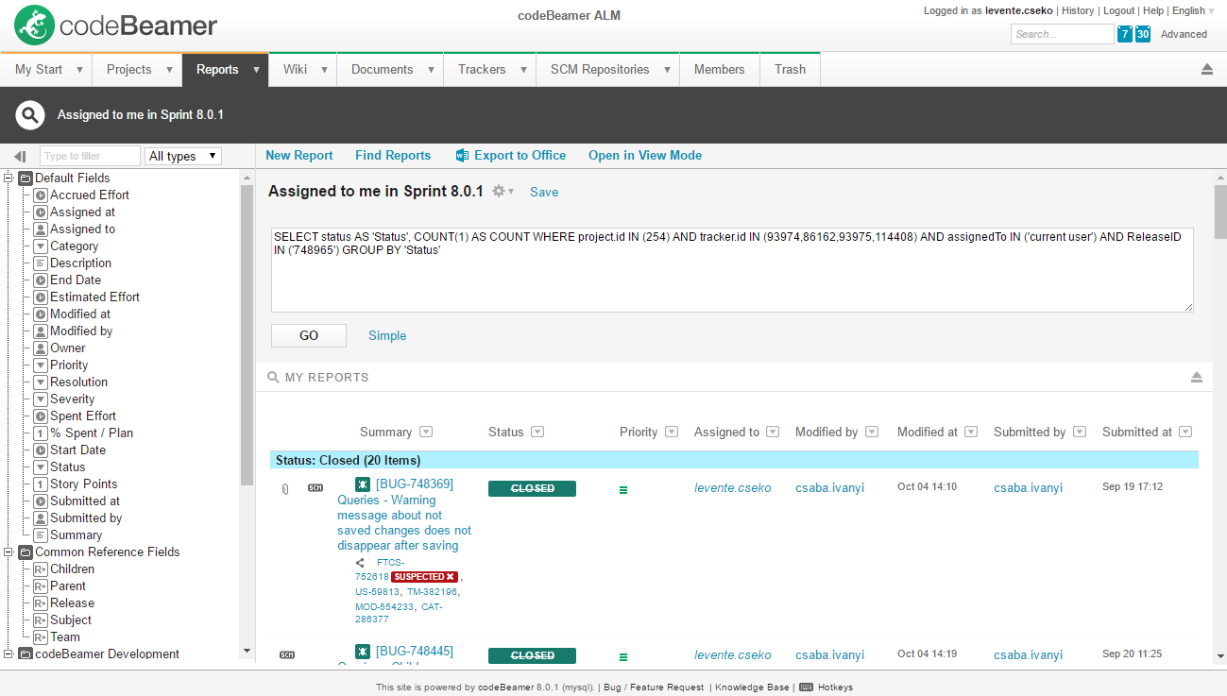Collapse header with the eject arrow icon

tap(1207, 69)
